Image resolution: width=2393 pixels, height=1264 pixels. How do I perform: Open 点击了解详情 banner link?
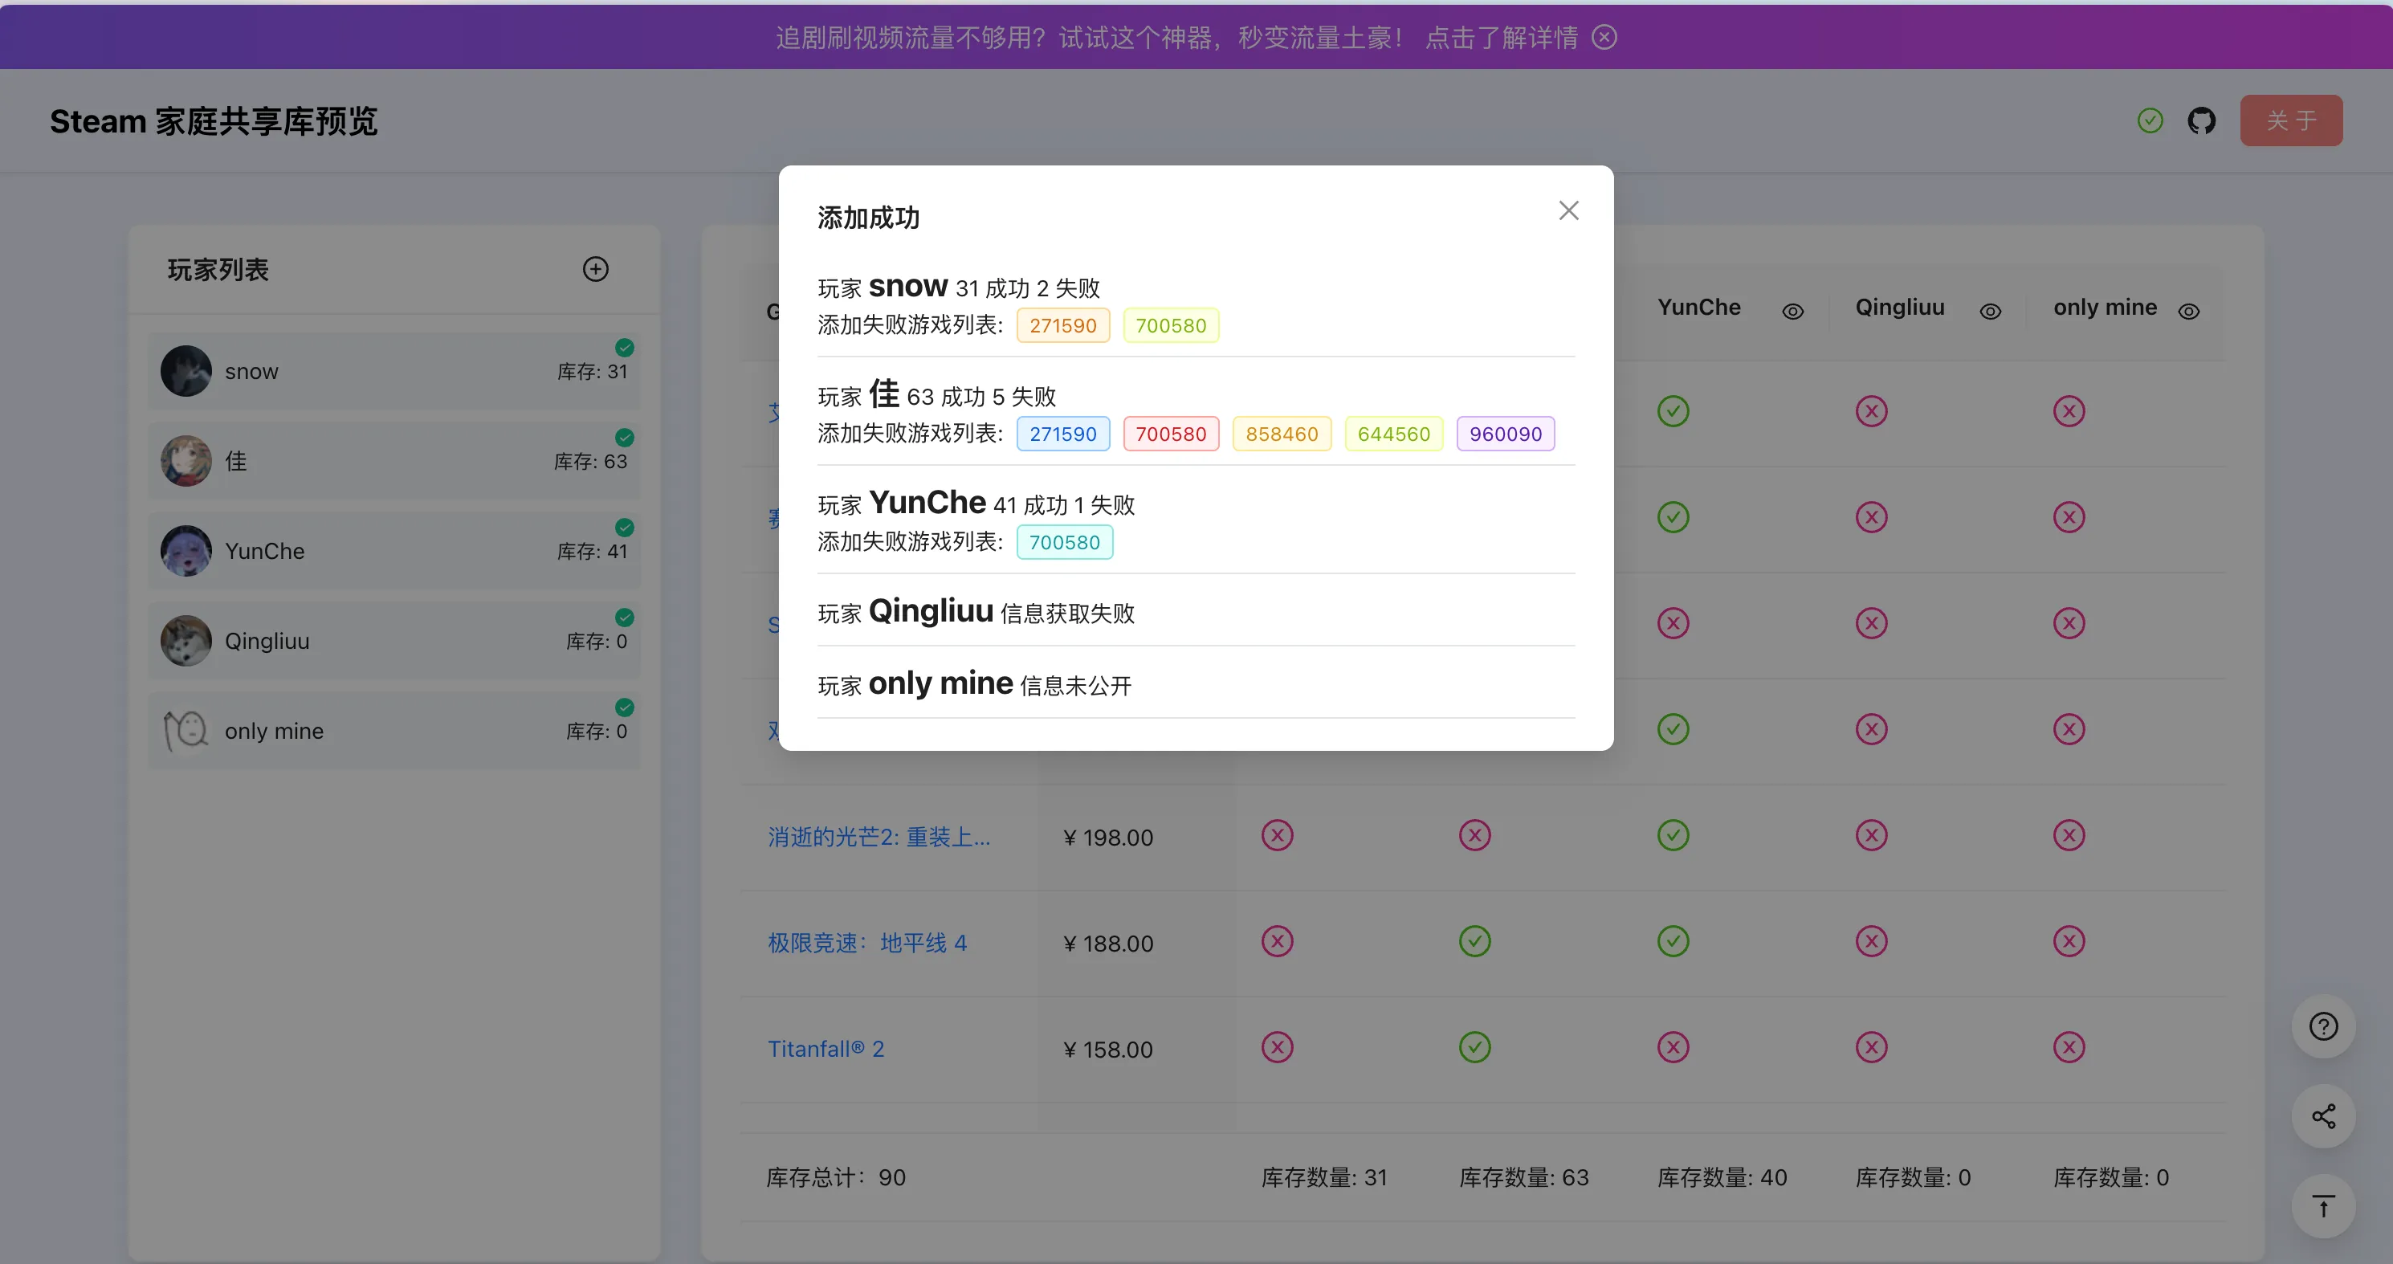click(x=1501, y=37)
